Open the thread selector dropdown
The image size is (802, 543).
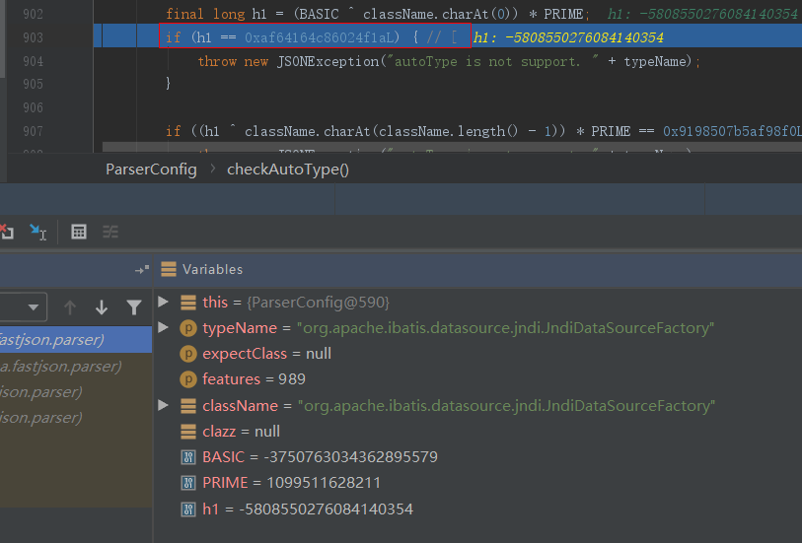click(22, 307)
